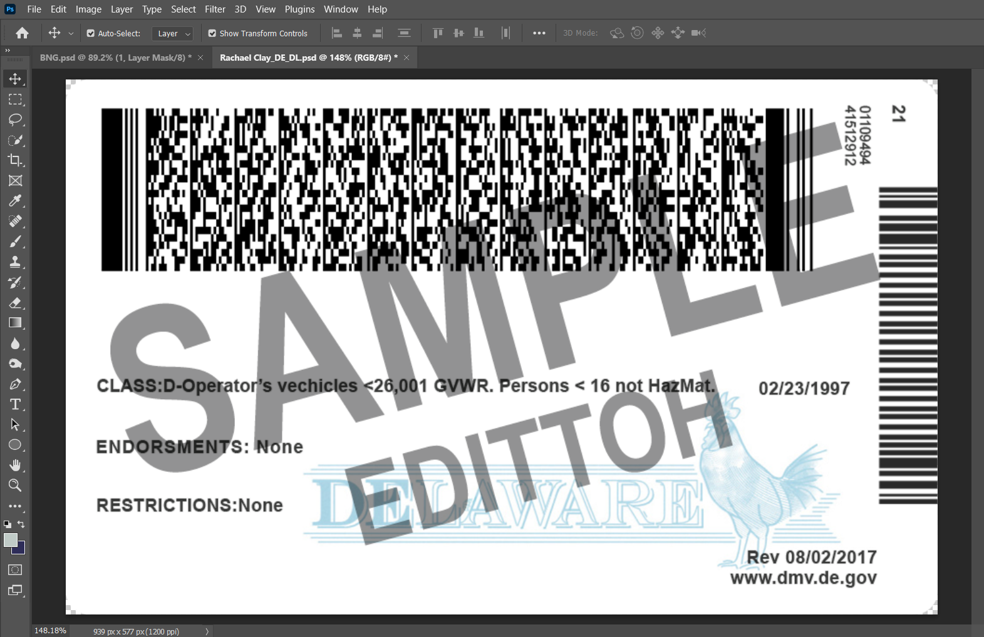Open the Edit Toolbar three-dots menu
Viewport: 984px width, 637px height.
15,506
